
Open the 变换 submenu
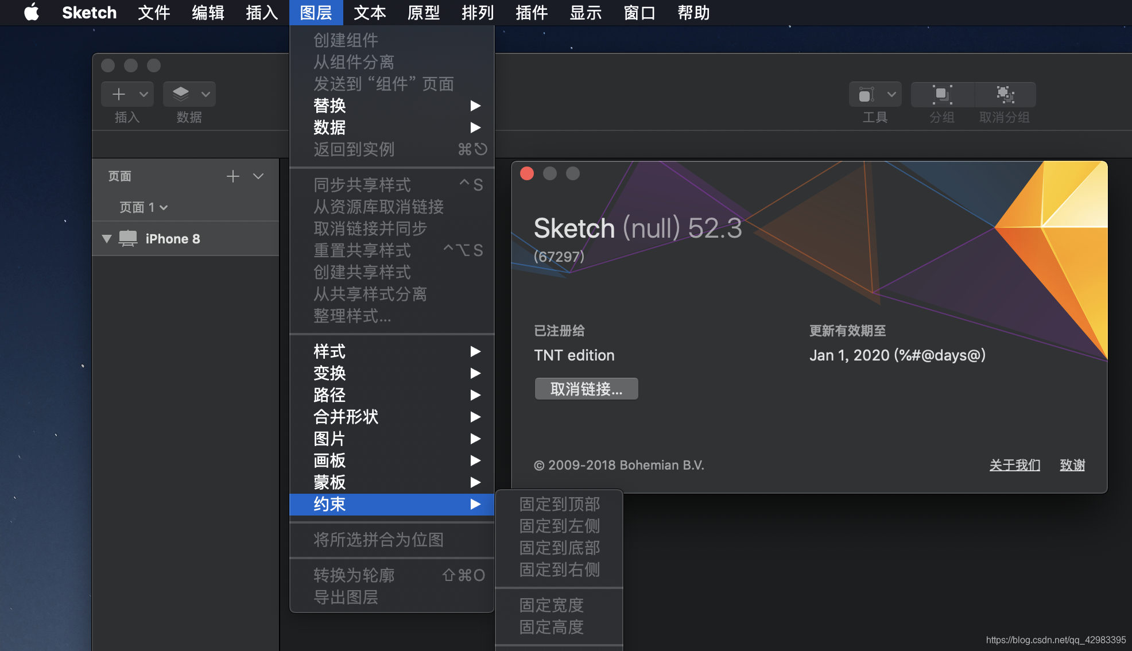point(392,373)
